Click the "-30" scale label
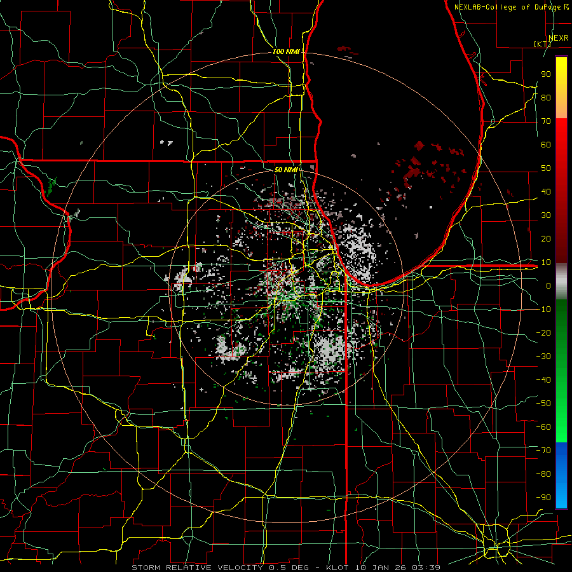This screenshot has width=572, height=572. pos(543,357)
